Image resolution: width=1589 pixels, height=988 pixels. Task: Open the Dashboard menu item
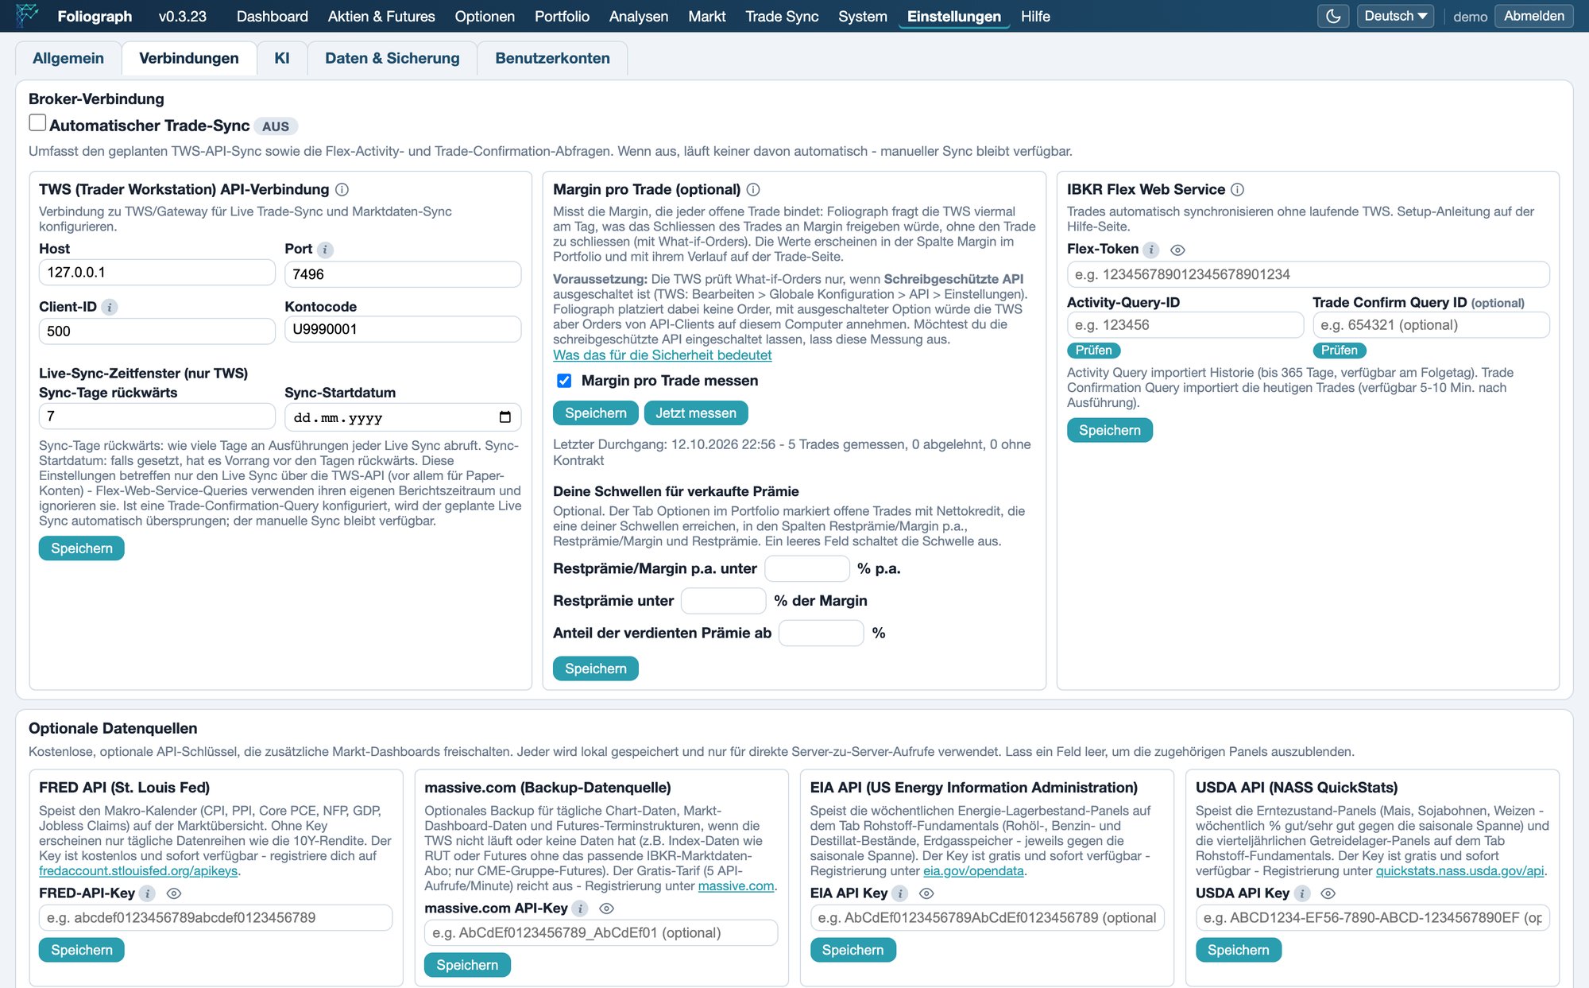(x=273, y=16)
